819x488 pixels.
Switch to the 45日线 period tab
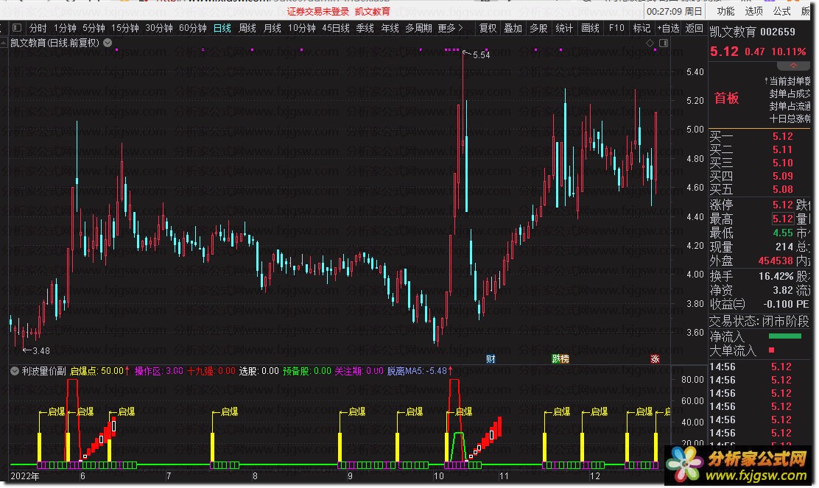[x=336, y=28]
